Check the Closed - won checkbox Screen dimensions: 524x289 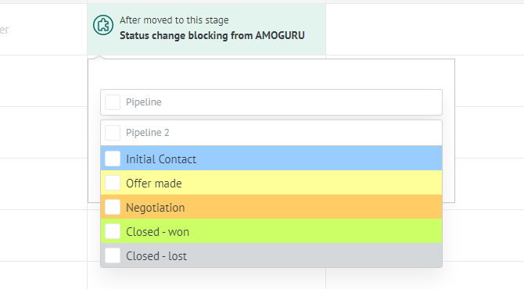(x=113, y=231)
